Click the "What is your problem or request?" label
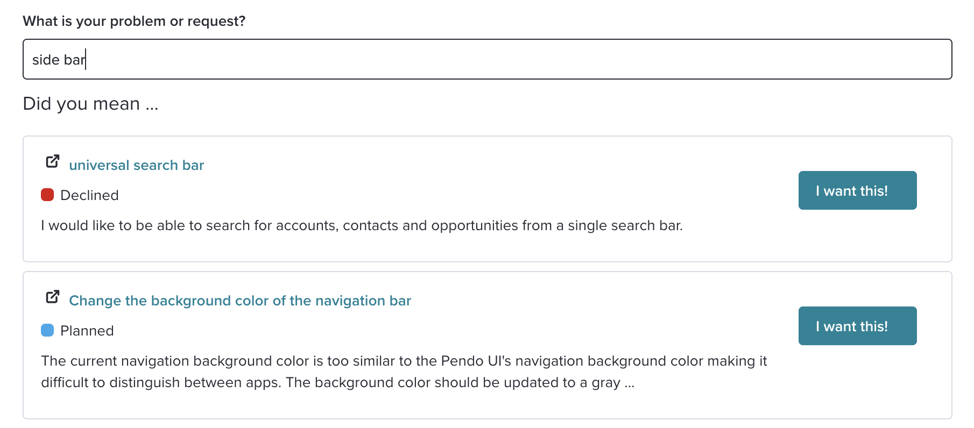Screen dimensions: 974x428 (134, 21)
